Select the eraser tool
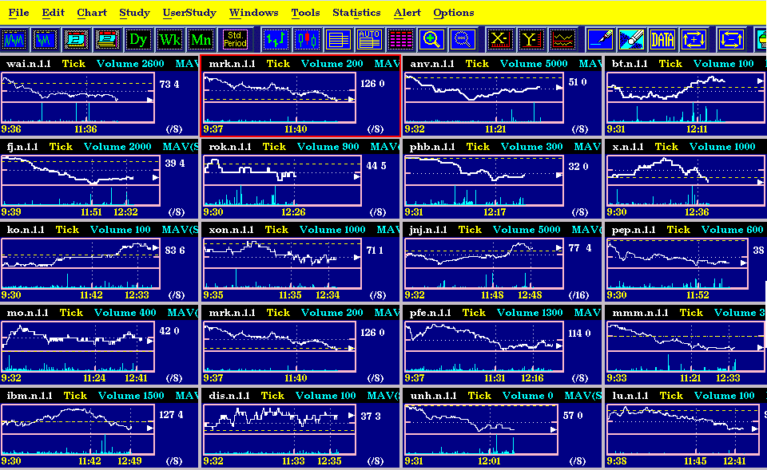This screenshot has width=767, height=470. click(631, 40)
